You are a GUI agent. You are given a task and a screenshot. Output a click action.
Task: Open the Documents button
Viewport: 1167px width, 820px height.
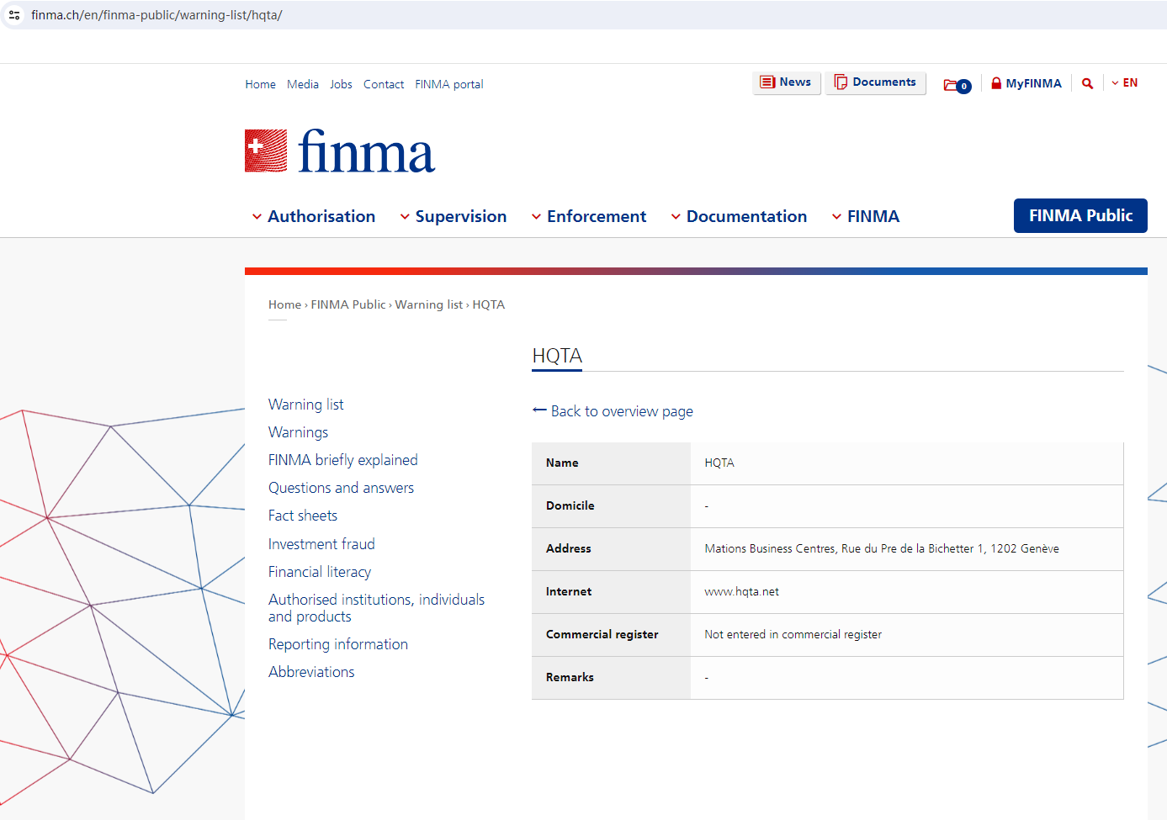[x=876, y=82]
